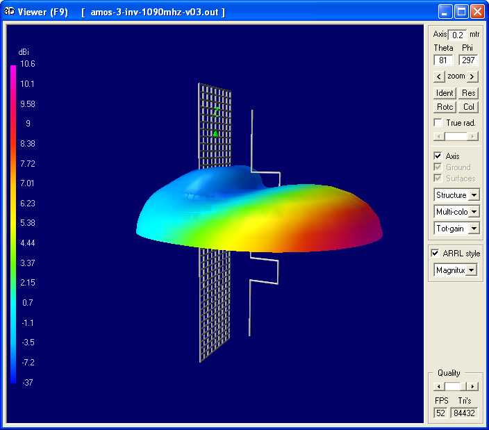Uncheck the Axis checkbox

[x=438, y=156]
